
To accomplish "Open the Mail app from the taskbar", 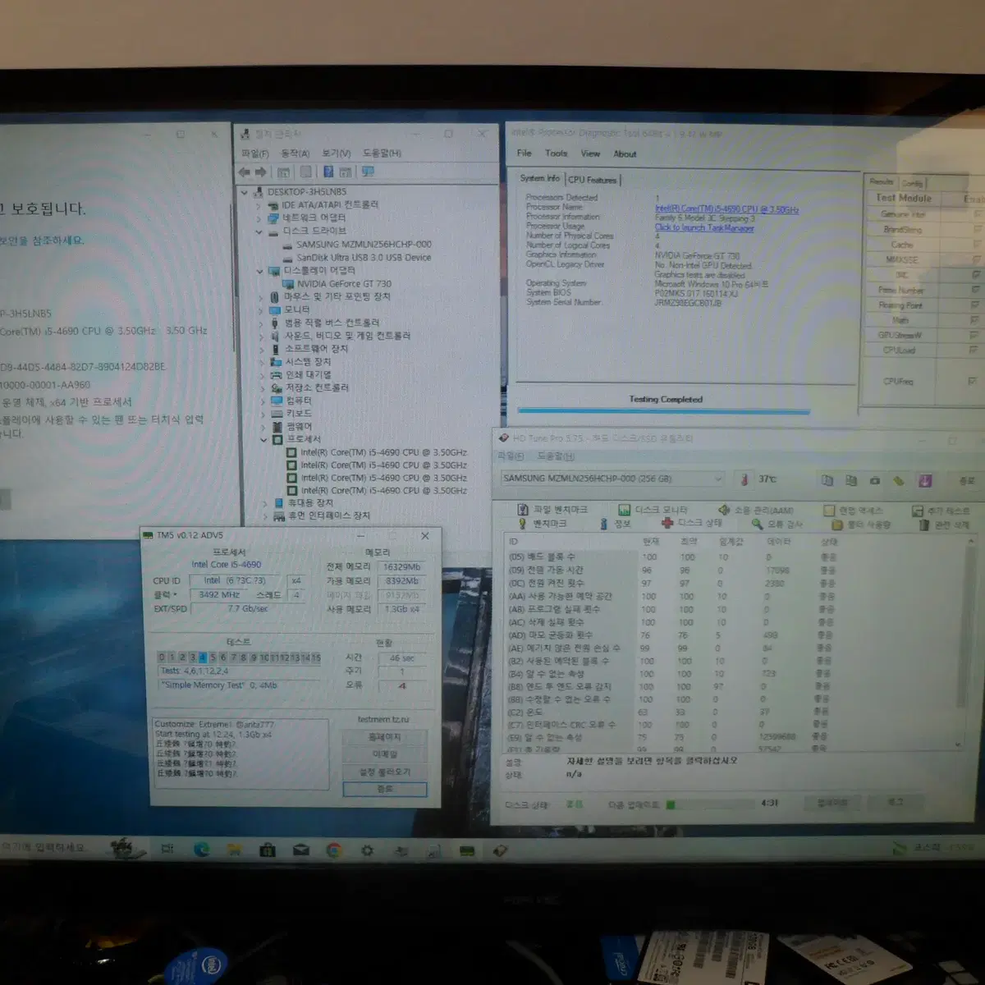I will [x=301, y=850].
